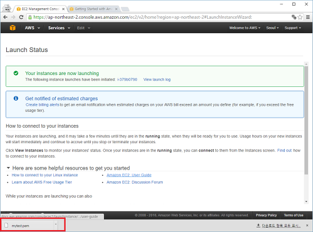Image resolution: width=313 pixels, height=232 pixels.
Task: Open a new browser tab
Action: point(125,9)
